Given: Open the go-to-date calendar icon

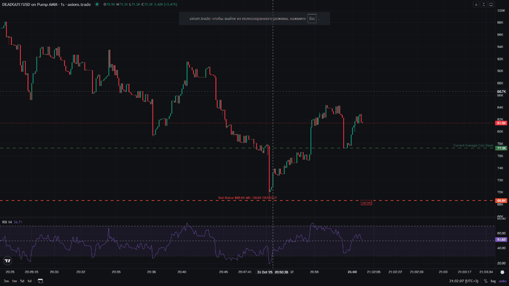Looking at the screenshot, I should [x=40, y=281].
